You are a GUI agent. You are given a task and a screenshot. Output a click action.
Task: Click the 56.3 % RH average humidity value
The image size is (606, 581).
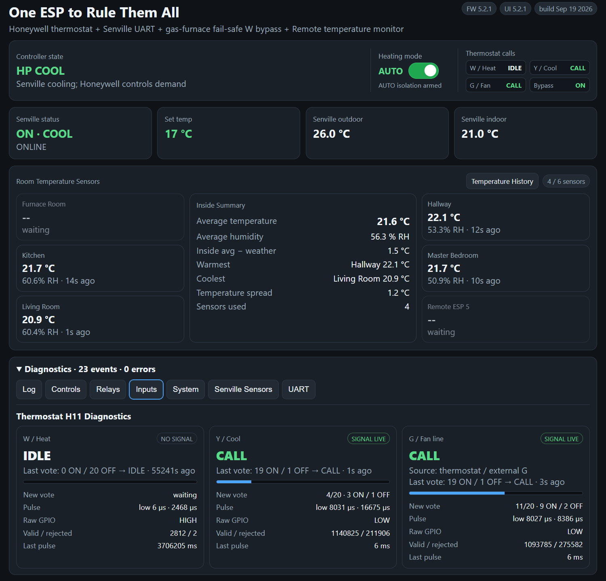[390, 237]
